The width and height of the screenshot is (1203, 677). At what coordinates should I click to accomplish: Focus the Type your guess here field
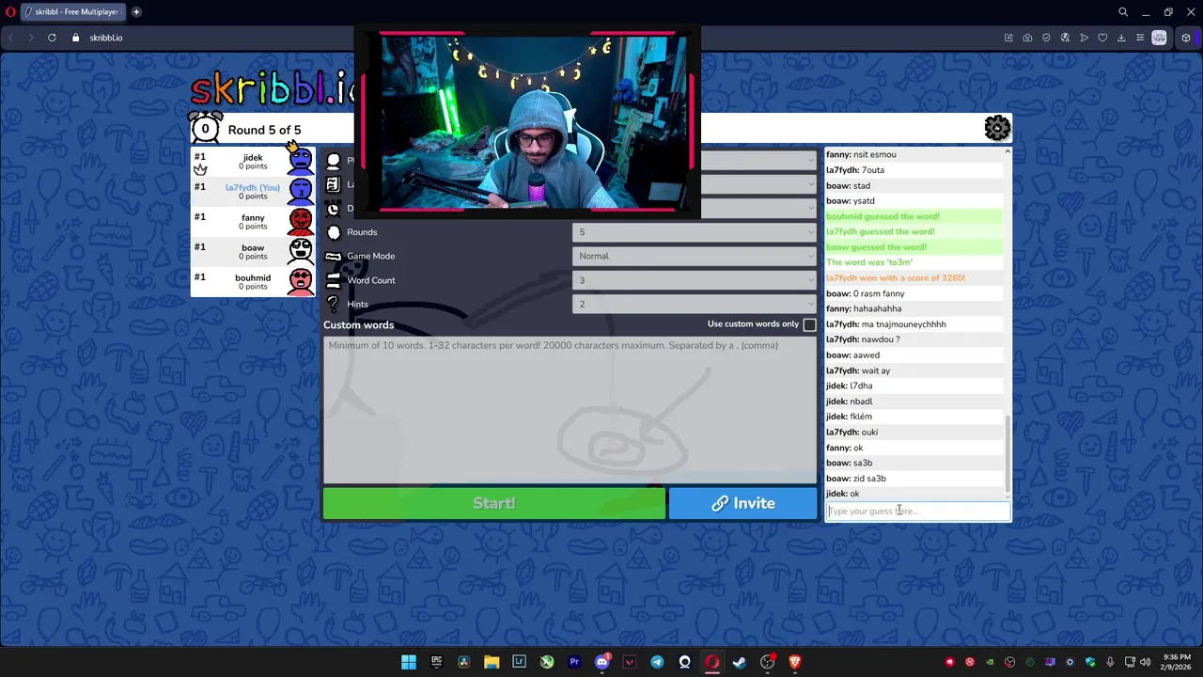tap(917, 511)
